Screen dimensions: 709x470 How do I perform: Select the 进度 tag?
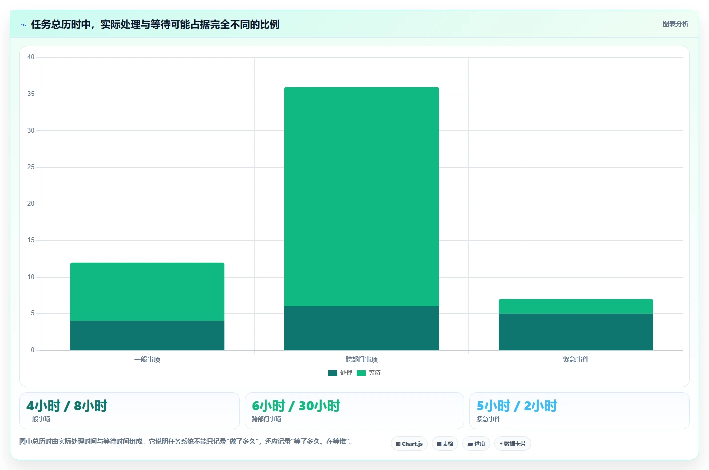(476, 444)
